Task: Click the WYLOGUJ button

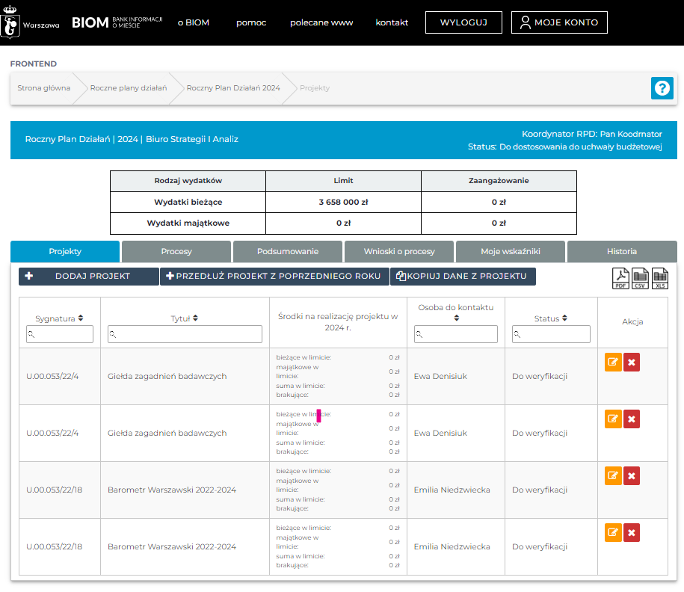Action: tap(463, 22)
